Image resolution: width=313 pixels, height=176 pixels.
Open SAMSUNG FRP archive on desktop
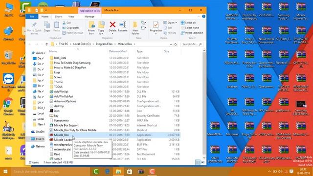pos(232,11)
